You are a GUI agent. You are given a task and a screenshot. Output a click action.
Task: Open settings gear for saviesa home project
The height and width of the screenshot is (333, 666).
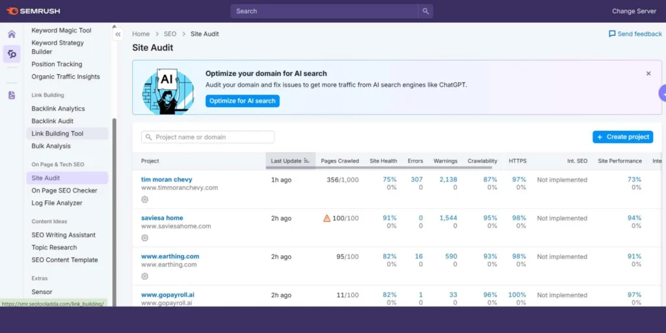[145, 237]
